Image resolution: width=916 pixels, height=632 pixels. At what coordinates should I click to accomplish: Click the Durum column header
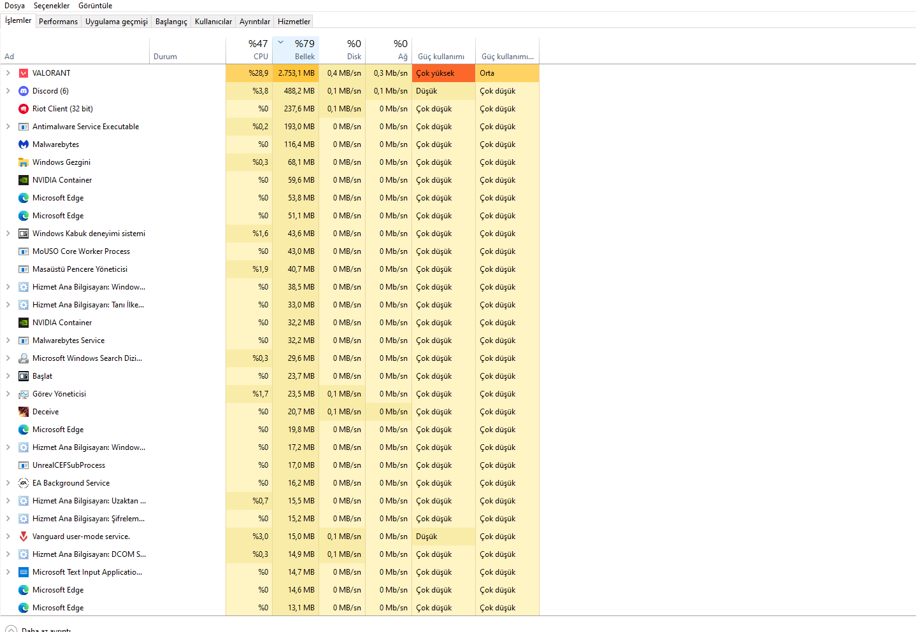click(x=187, y=50)
